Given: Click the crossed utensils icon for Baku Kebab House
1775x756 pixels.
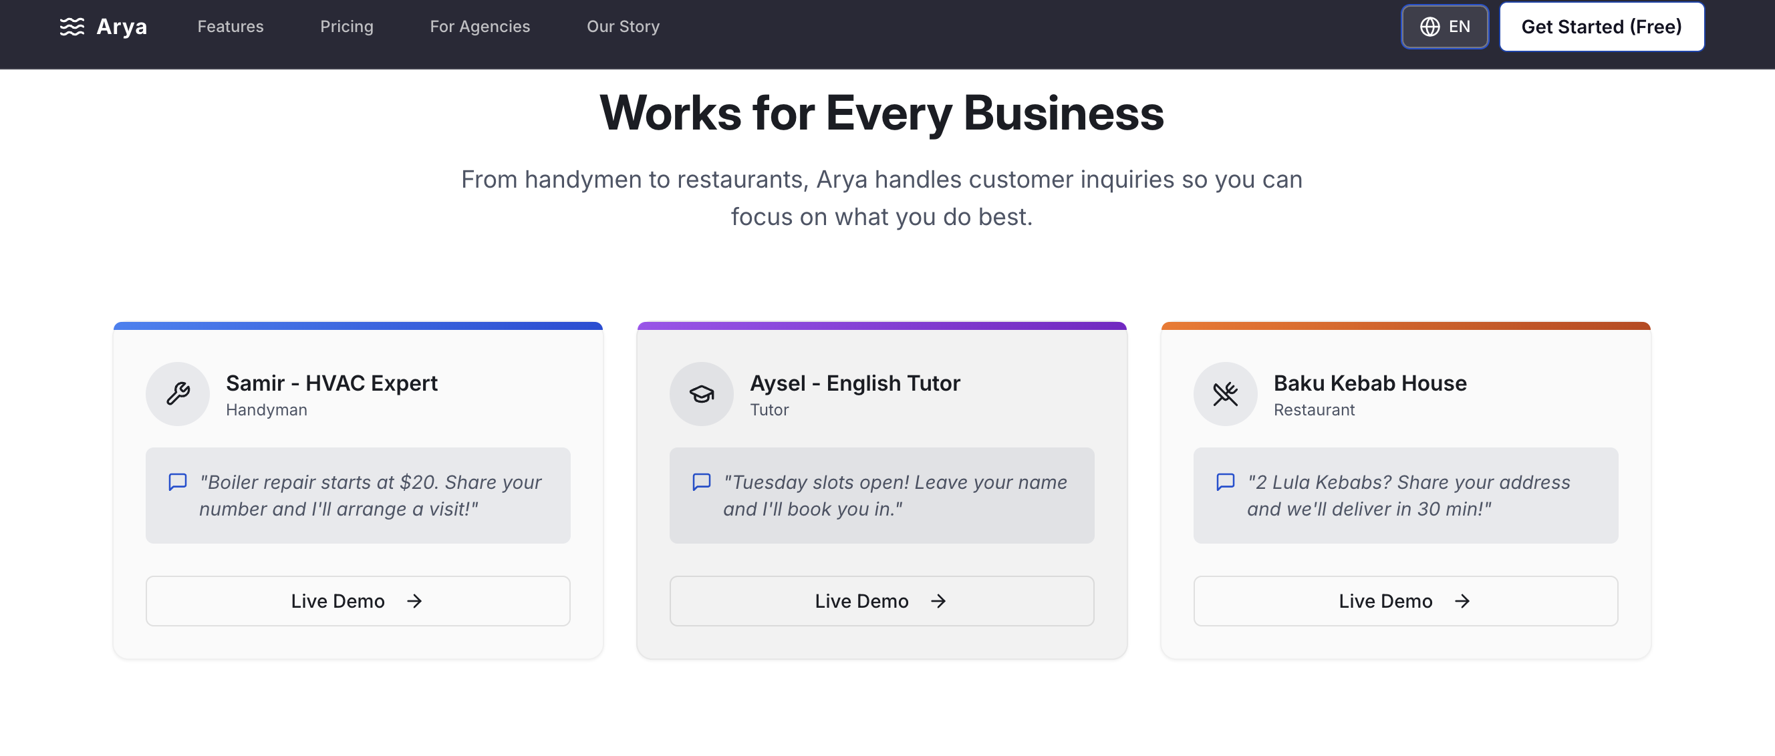Looking at the screenshot, I should tap(1225, 393).
